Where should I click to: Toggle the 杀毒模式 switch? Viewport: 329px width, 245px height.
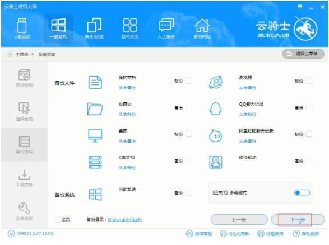point(302,192)
